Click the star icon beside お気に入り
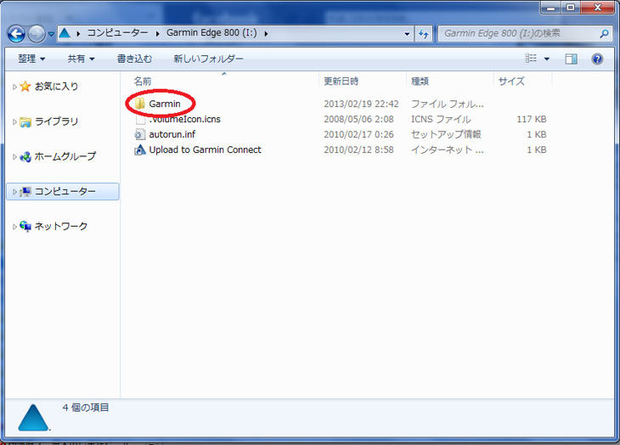Viewport: 620px width, 445px height. click(25, 86)
